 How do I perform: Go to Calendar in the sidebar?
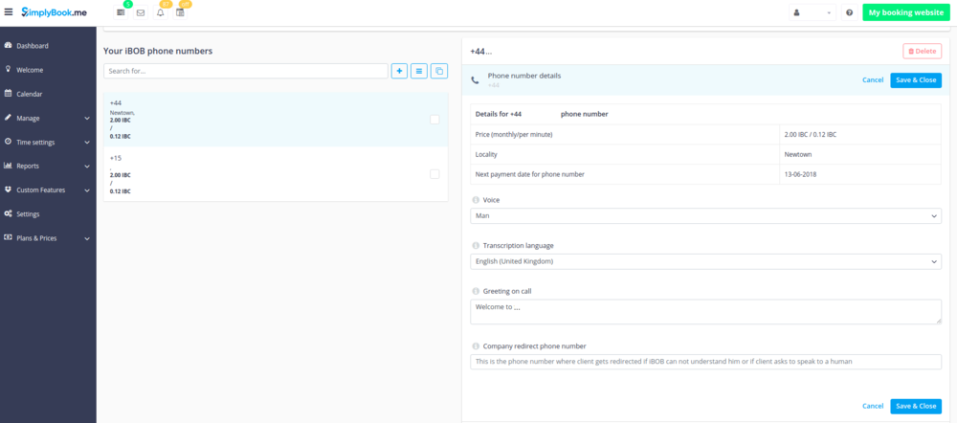point(30,94)
